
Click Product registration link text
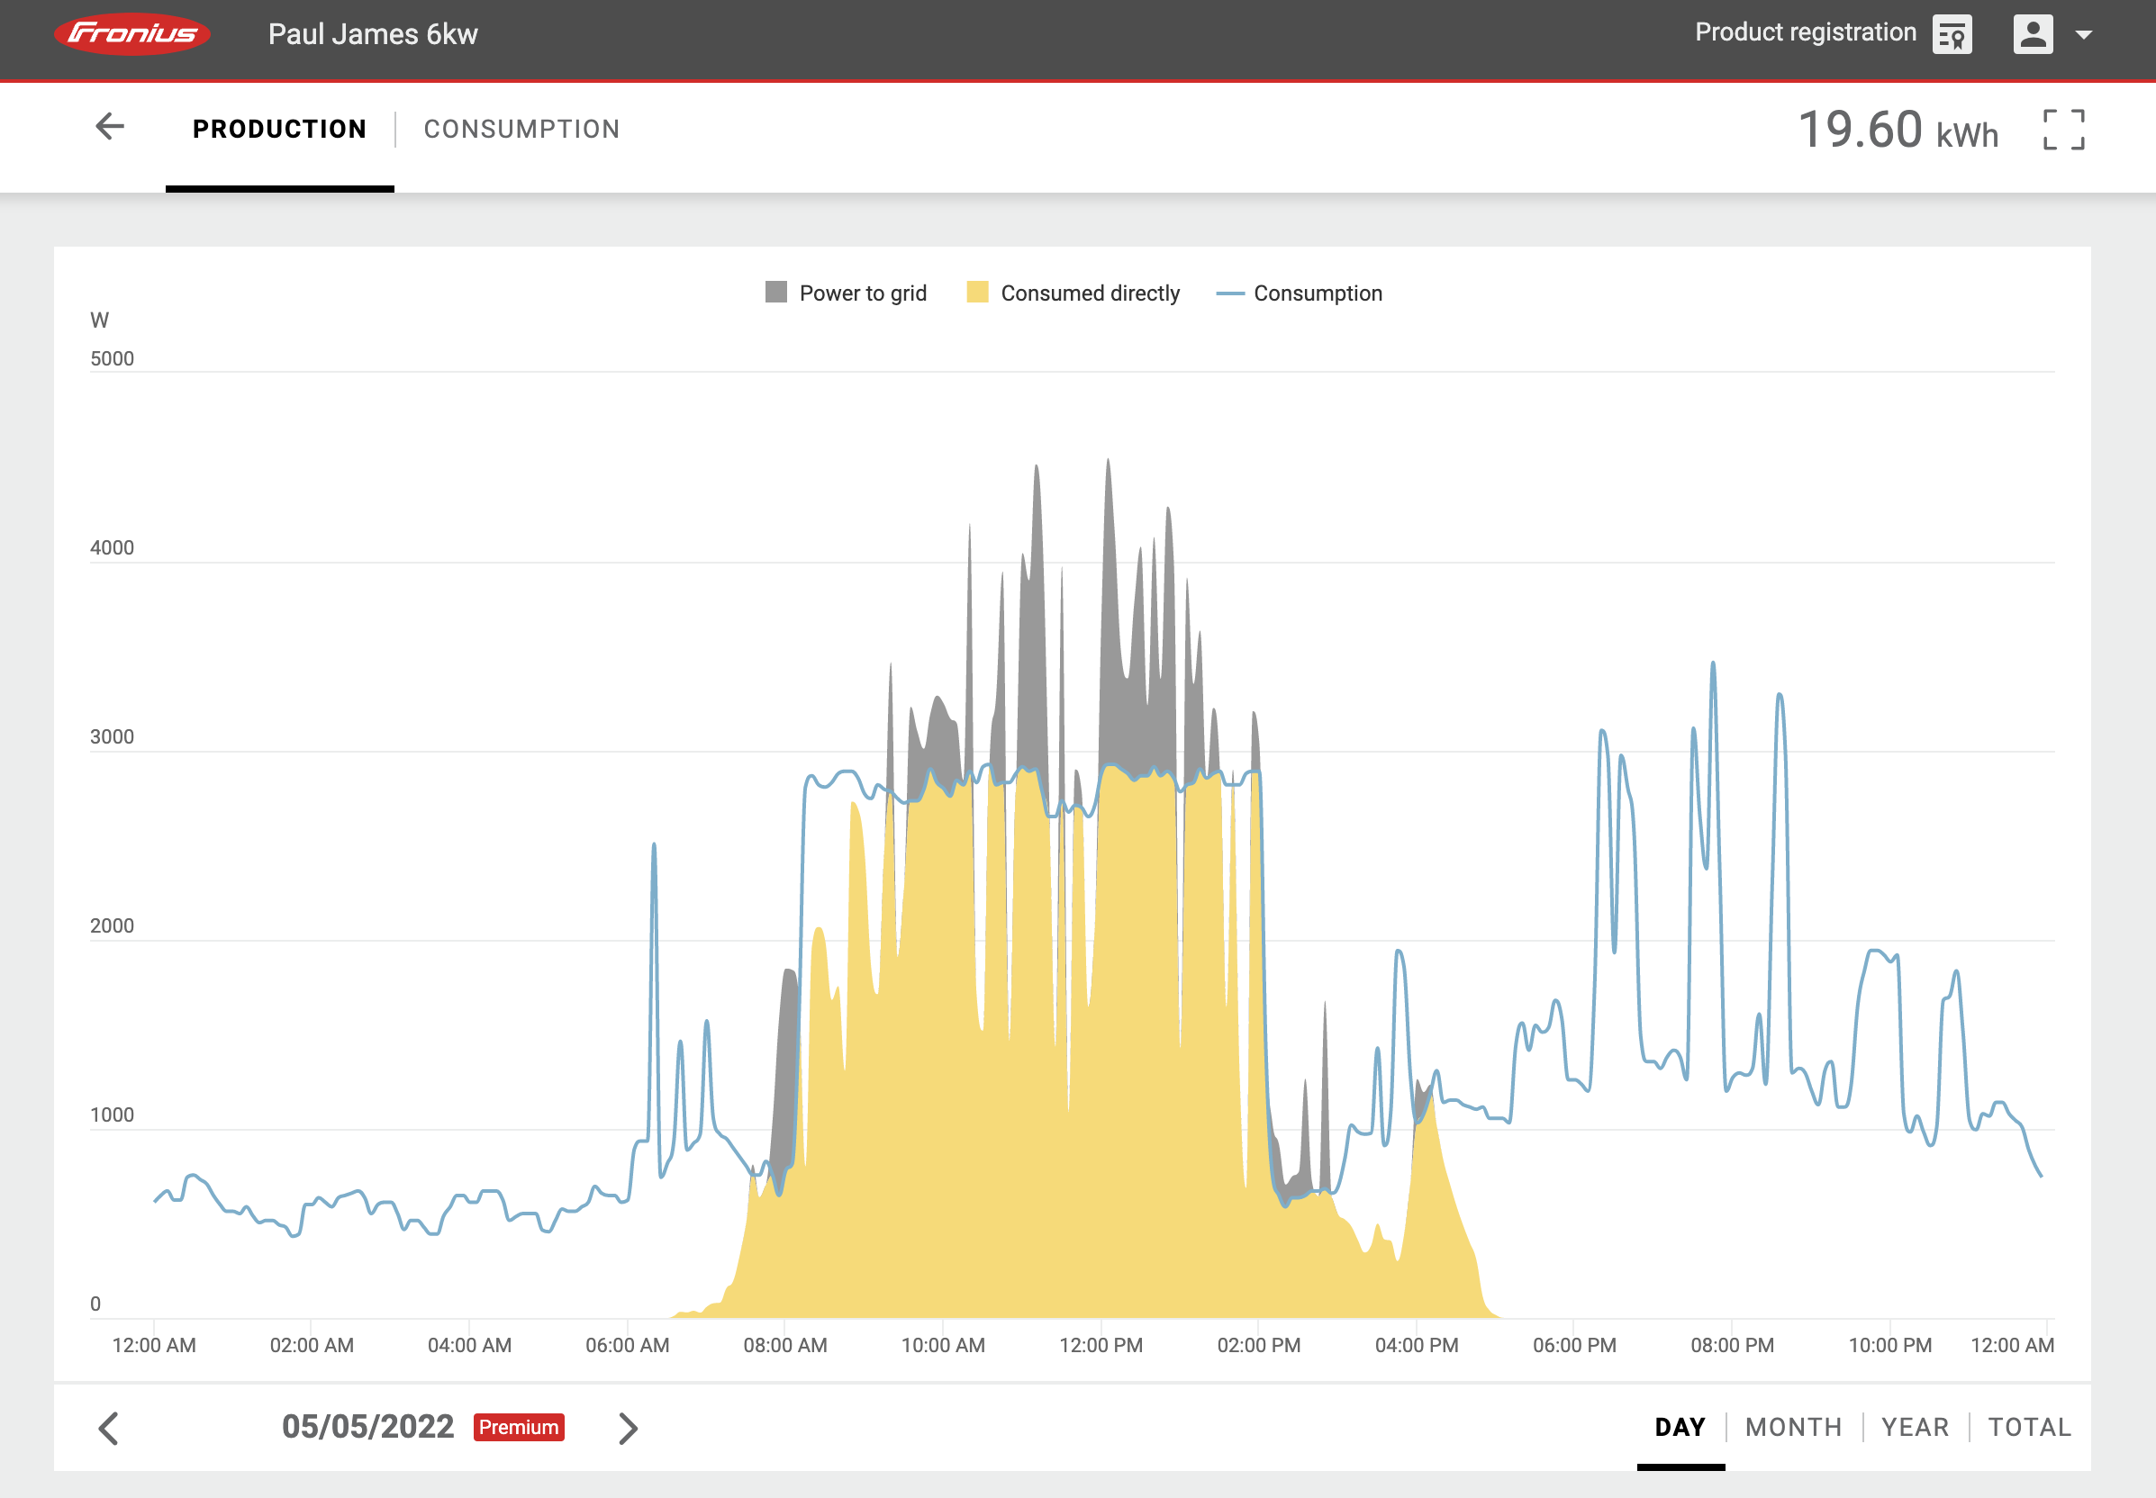(x=1805, y=32)
